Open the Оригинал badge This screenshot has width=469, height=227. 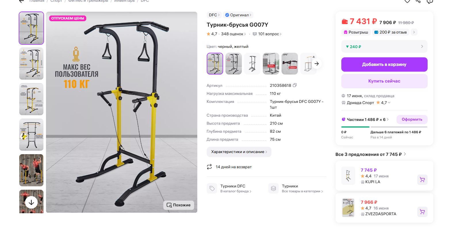pos(238,15)
